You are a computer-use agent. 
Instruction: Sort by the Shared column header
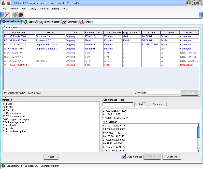click(x=151, y=33)
